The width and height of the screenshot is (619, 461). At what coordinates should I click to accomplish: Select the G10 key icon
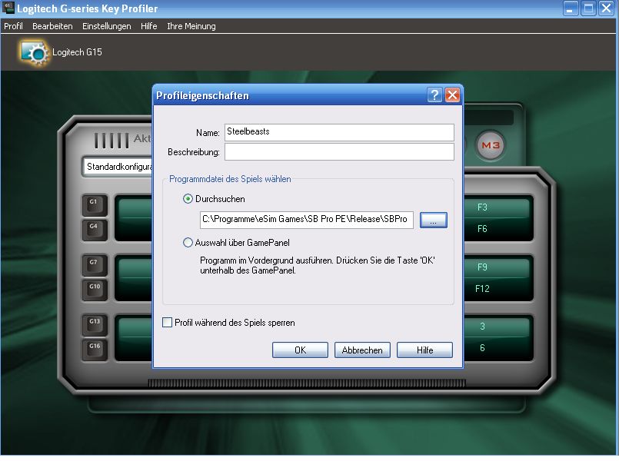tap(93, 289)
